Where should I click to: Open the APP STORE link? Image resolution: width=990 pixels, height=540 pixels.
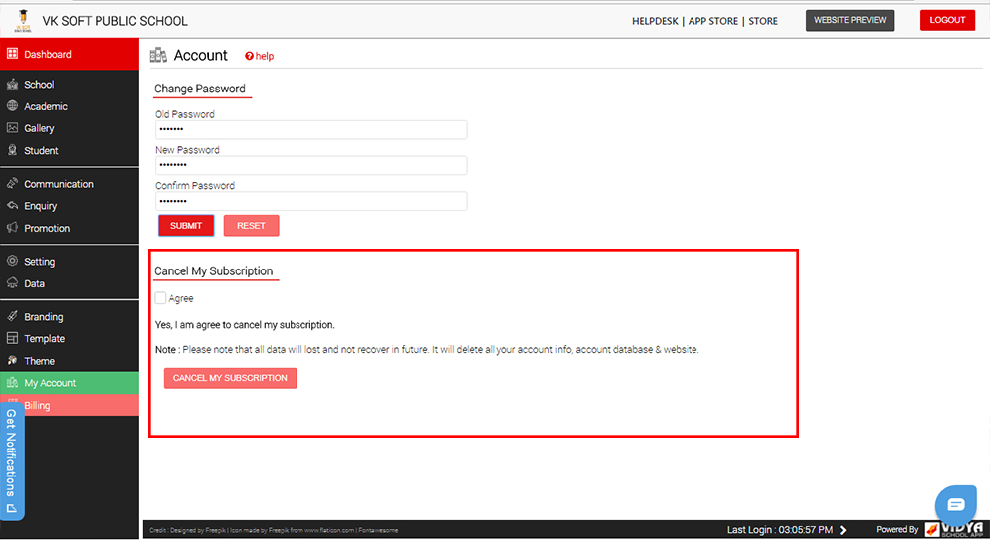(712, 21)
